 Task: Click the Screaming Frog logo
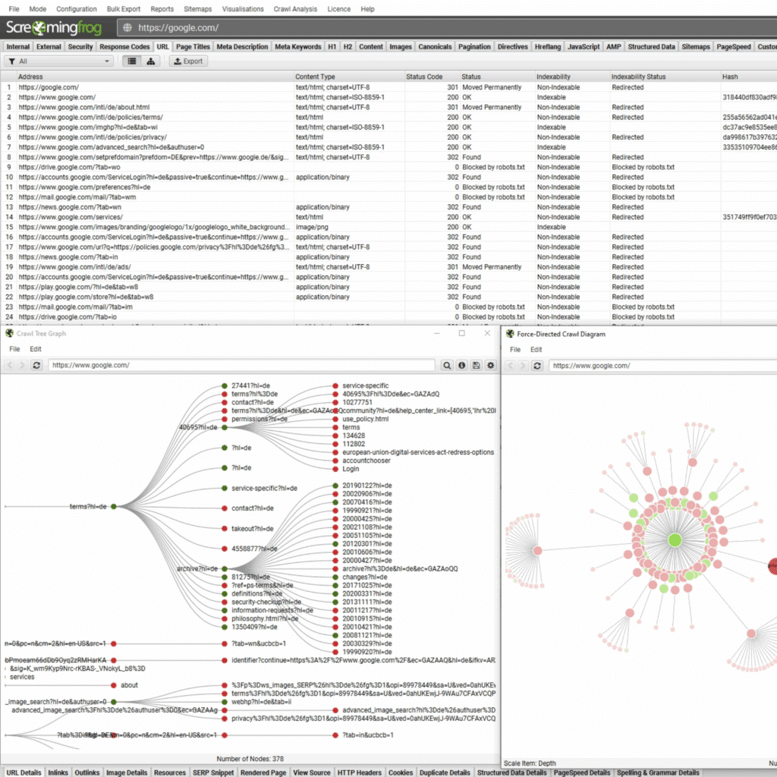[54, 28]
